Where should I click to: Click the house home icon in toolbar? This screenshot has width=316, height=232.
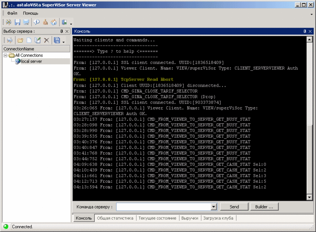[x=54, y=22]
